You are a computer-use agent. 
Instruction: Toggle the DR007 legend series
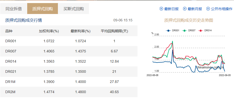pyautogui.click(x=189, y=31)
